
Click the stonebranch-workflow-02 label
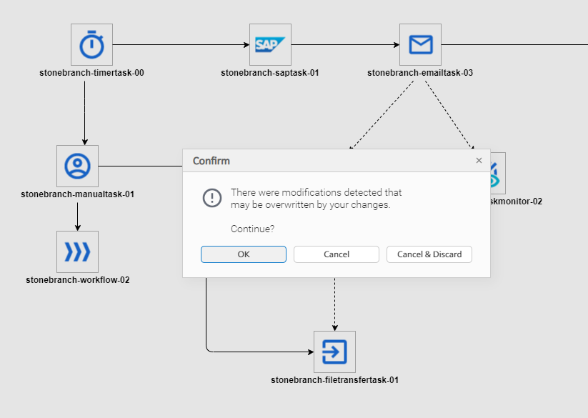(x=78, y=280)
